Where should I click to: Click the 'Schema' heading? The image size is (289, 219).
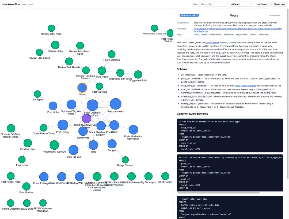[182, 69]
